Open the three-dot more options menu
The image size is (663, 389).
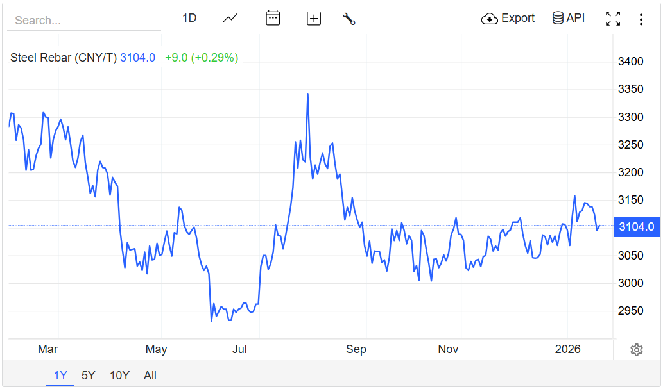(641, 19)
